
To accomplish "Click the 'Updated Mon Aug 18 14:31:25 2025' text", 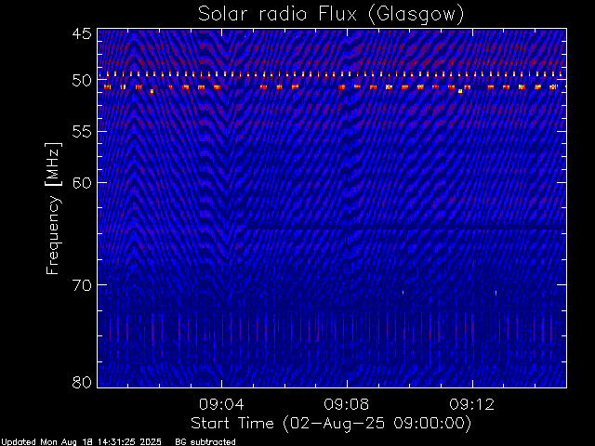I will point(81,442).
